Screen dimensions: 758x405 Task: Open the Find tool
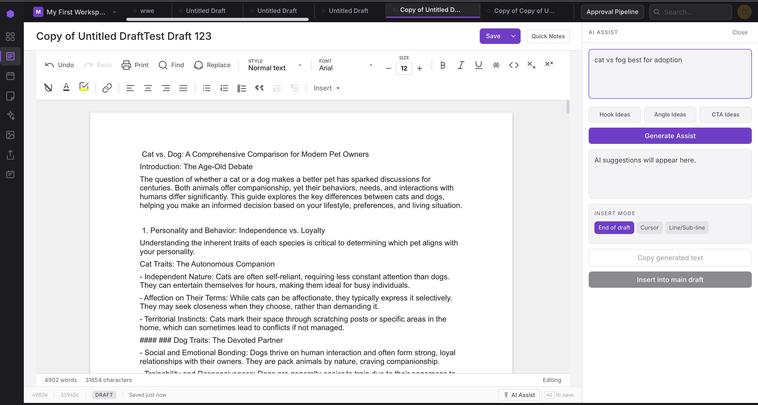click(x=171, y=65)
